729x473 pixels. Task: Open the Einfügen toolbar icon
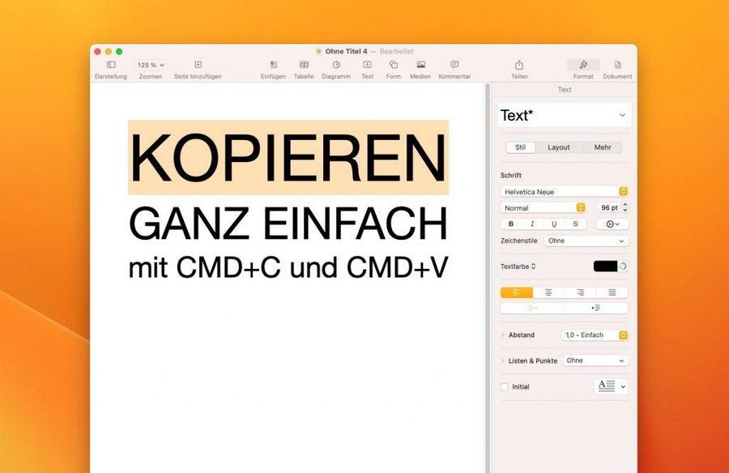tap(273, 65)
